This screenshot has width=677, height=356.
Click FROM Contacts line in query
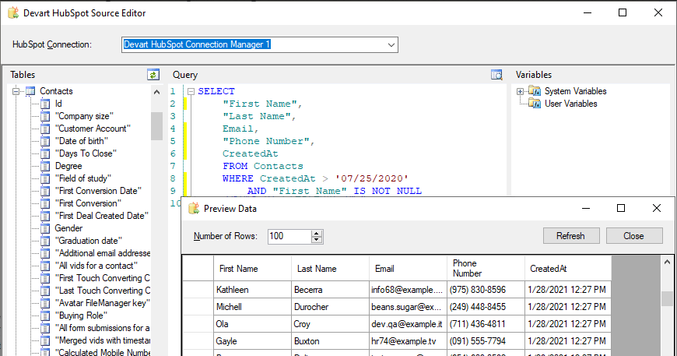click(262, 167)
